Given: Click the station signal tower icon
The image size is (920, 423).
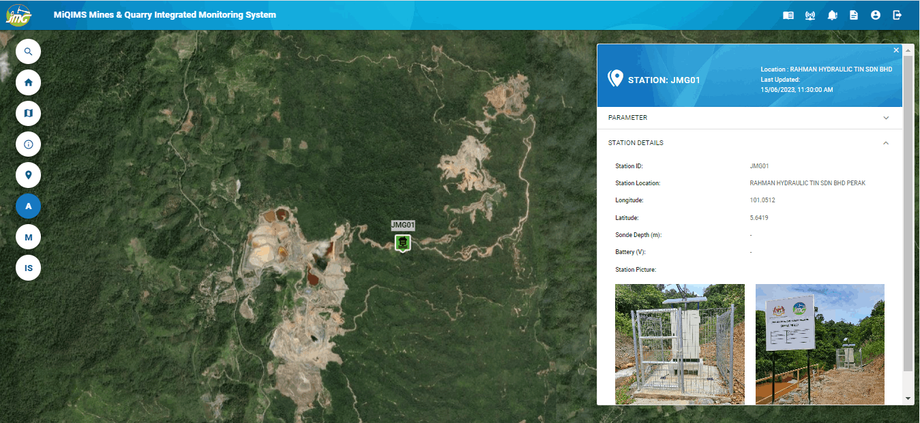Looking at the screenshot, I should 810,15.
